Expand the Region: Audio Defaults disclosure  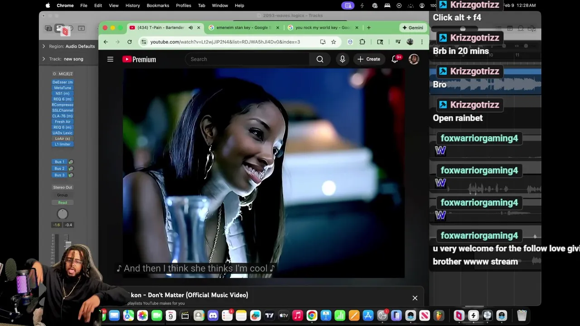(44, 46)
